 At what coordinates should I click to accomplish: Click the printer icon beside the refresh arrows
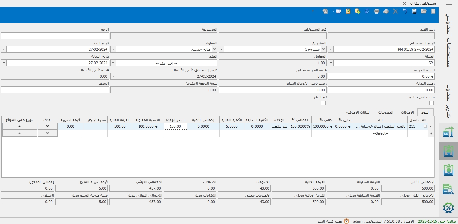376,11
